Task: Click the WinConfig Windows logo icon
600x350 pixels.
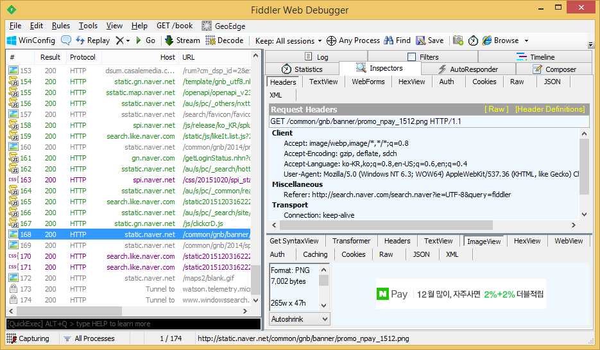Action: pos(12,40)
